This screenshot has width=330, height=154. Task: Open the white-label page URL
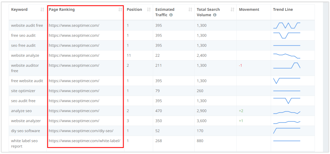[84, 141]
